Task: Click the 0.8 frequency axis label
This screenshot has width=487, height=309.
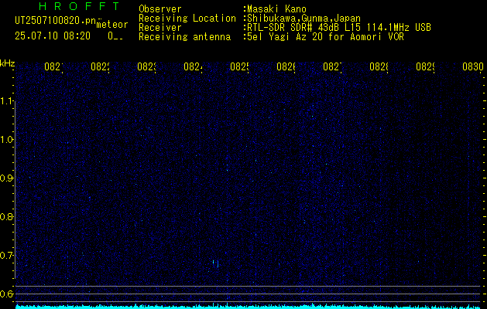Action: [6, 216]
